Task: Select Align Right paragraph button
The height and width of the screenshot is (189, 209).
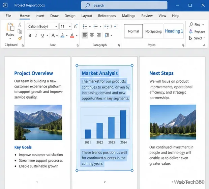Action: pos(99,35)
